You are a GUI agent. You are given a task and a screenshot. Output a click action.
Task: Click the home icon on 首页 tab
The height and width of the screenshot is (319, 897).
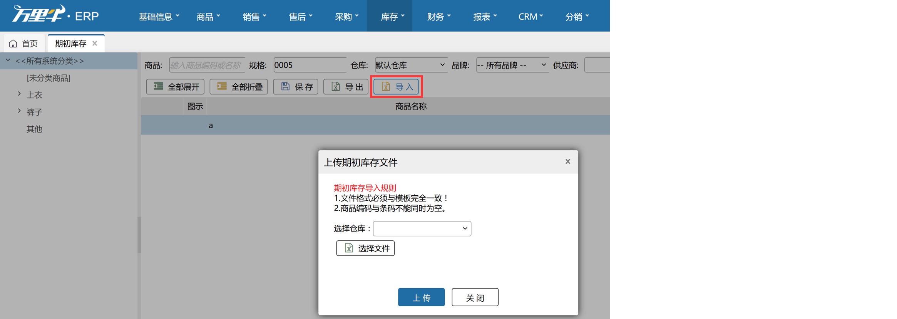[x=13, y=44]
